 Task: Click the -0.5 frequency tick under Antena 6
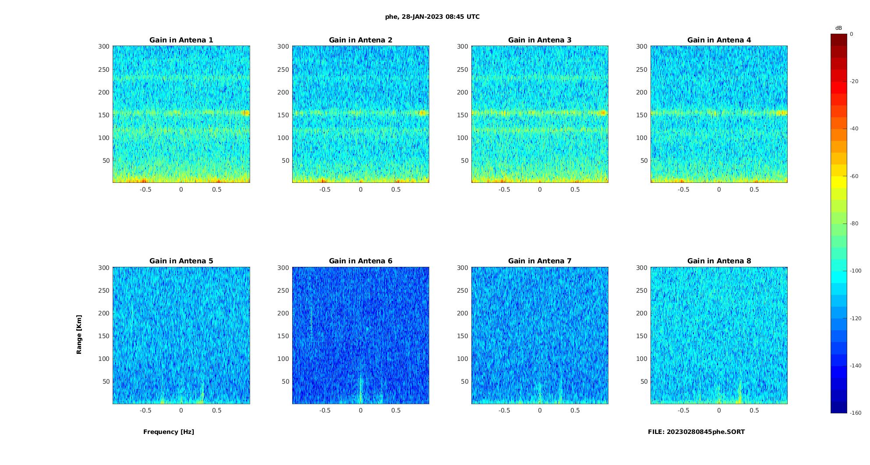325,410
